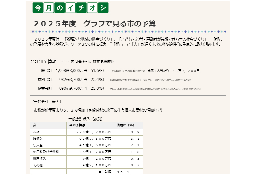Click the 款 column header

pyautogui.click(x=48, y=125)
